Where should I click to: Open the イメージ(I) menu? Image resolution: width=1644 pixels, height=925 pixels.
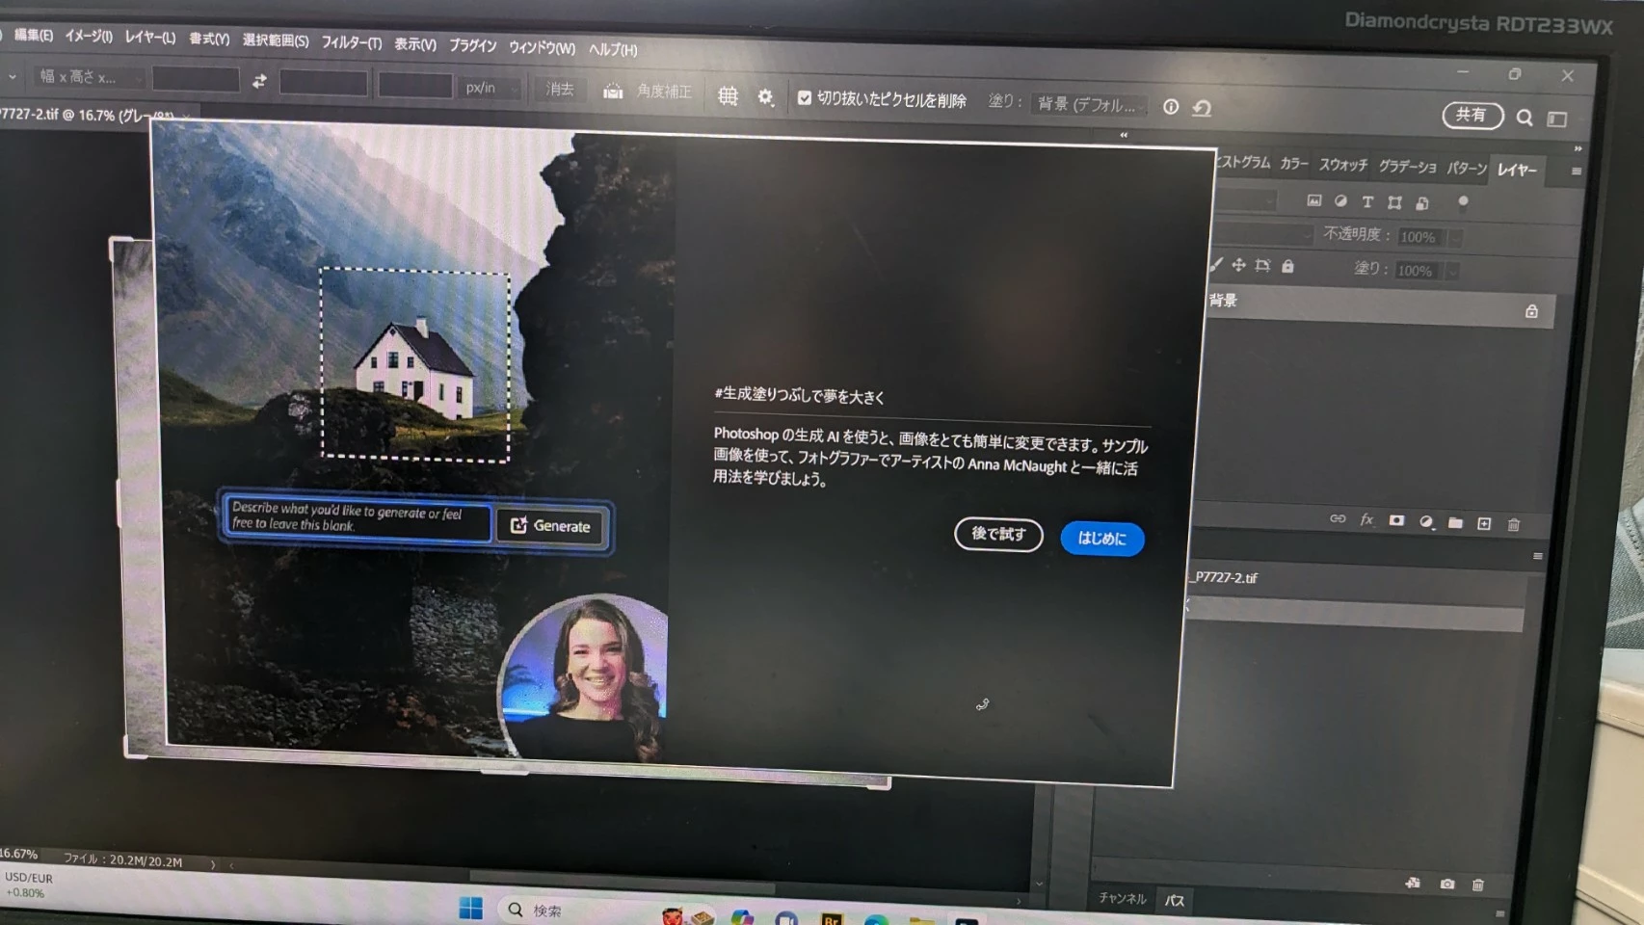pyautogui.click(x=89, y=36)
